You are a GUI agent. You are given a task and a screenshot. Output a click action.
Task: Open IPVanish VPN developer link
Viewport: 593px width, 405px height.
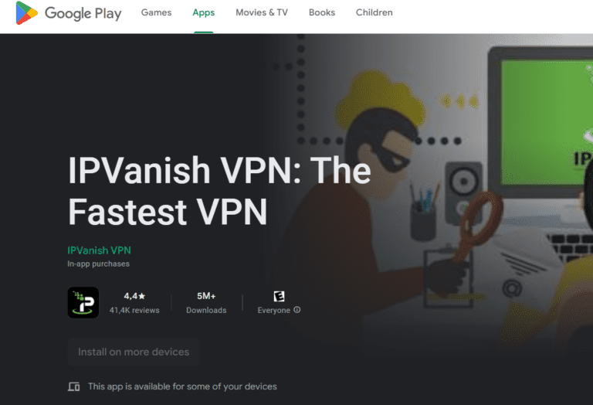click(x=99, y=250)
